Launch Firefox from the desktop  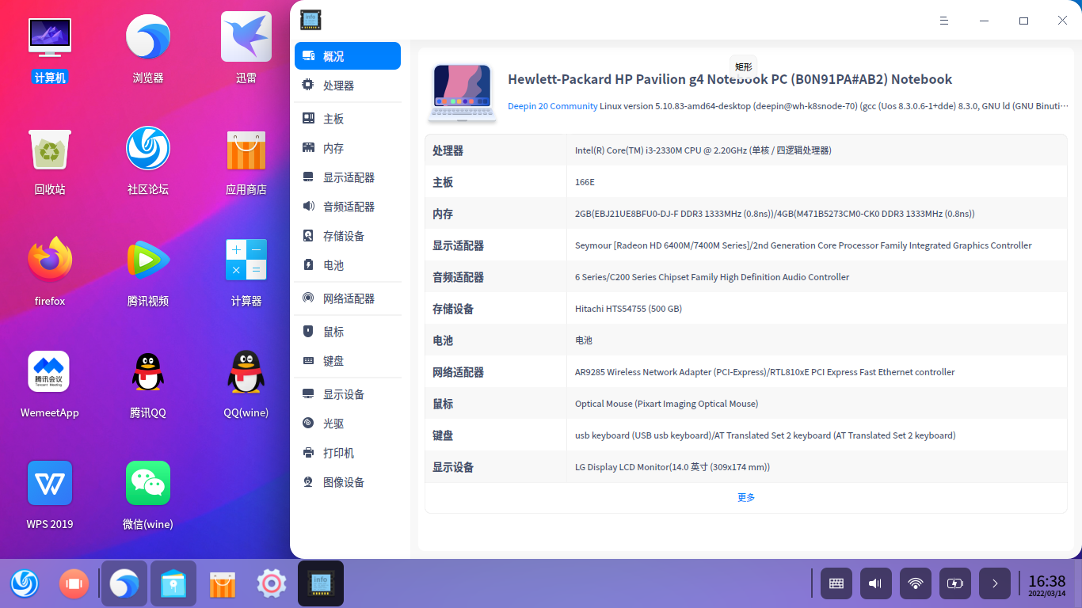(49, 259)
